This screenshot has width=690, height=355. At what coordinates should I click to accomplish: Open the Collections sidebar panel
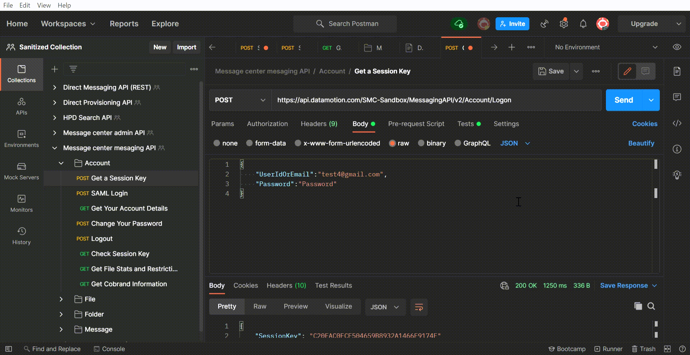[22, 74]
